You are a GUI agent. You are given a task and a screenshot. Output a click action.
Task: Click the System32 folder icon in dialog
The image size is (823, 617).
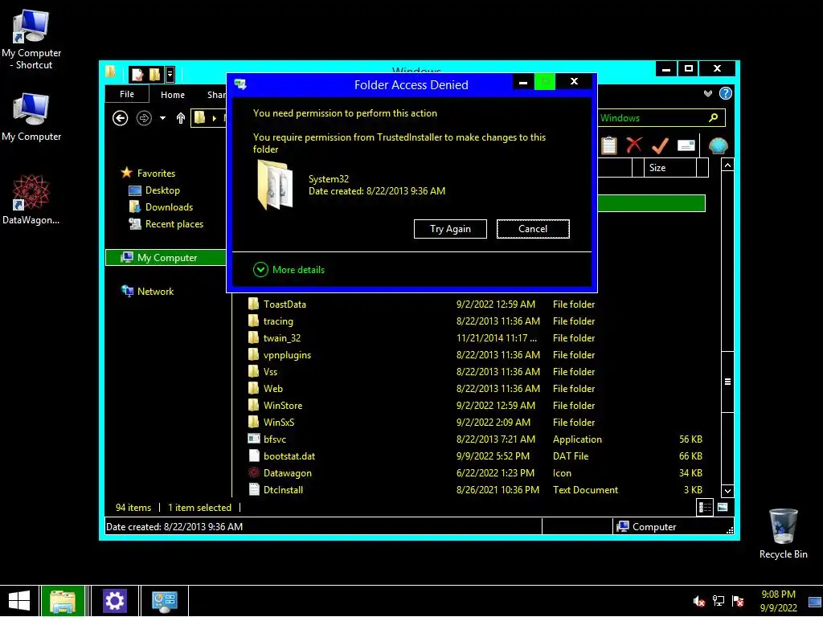(275, 186)
